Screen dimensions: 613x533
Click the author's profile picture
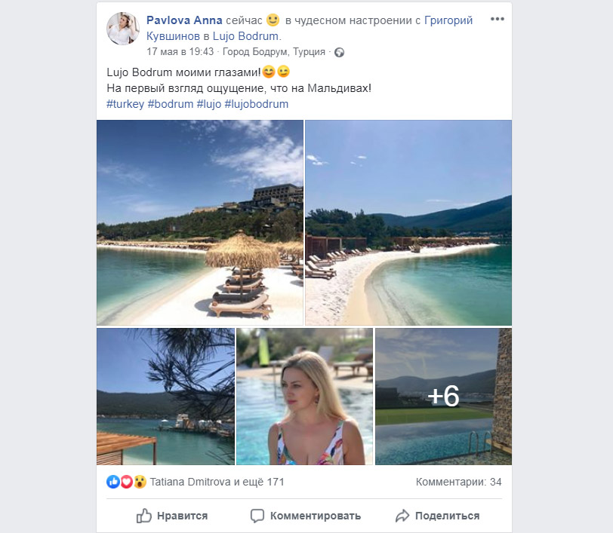[124, 29]
